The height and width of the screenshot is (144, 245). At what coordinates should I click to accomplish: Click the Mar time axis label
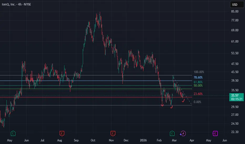click(174, 140)
